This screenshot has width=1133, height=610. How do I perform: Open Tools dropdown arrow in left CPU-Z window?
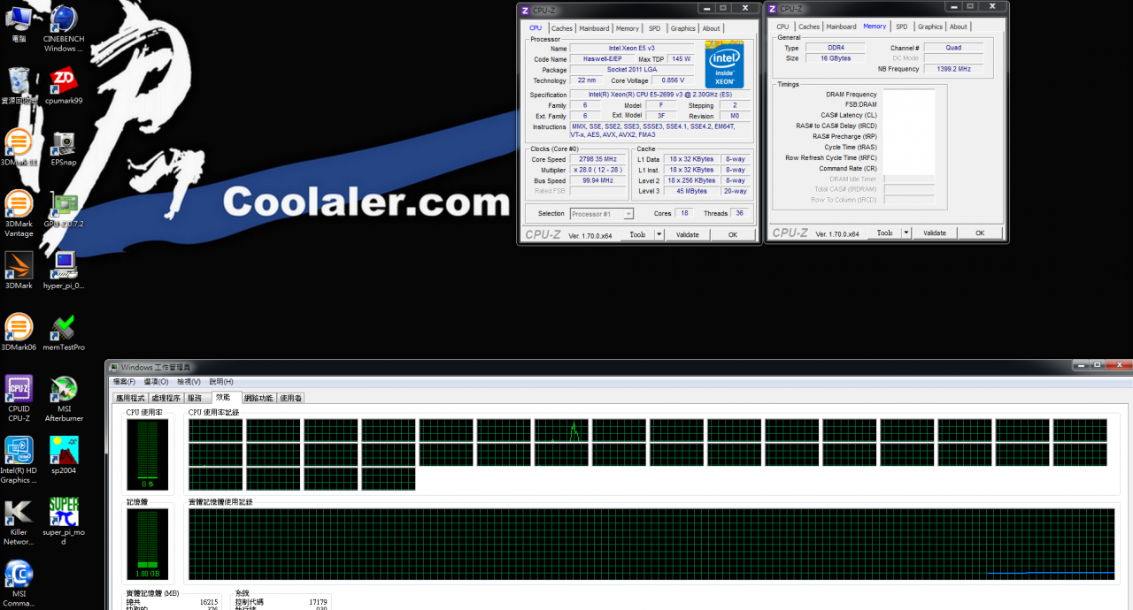[659, 234]
